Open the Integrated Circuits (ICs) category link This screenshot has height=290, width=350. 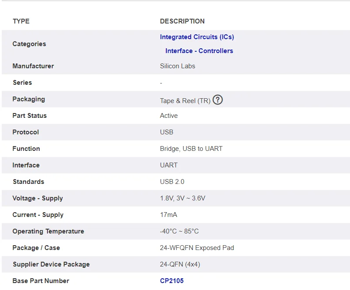pyautogui.click(x=197, y=37)
